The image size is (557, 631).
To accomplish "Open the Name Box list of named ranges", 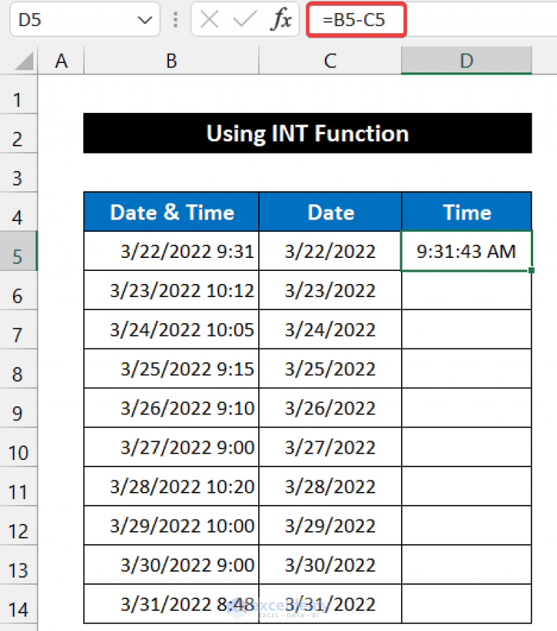I will pos(144,20).
